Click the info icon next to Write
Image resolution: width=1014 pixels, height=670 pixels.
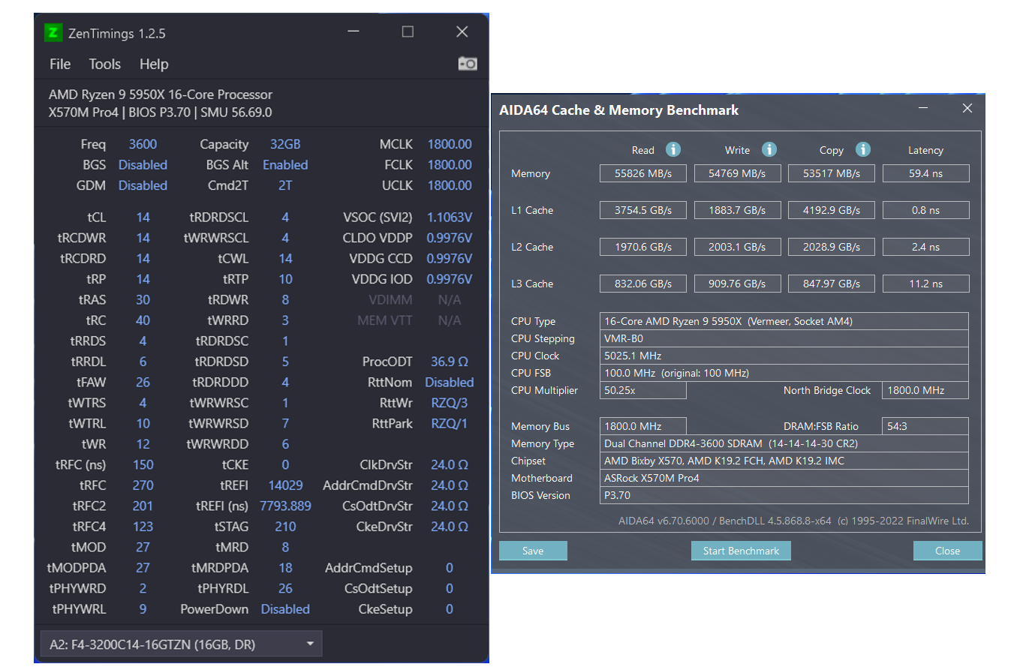(x=769, y=149)
